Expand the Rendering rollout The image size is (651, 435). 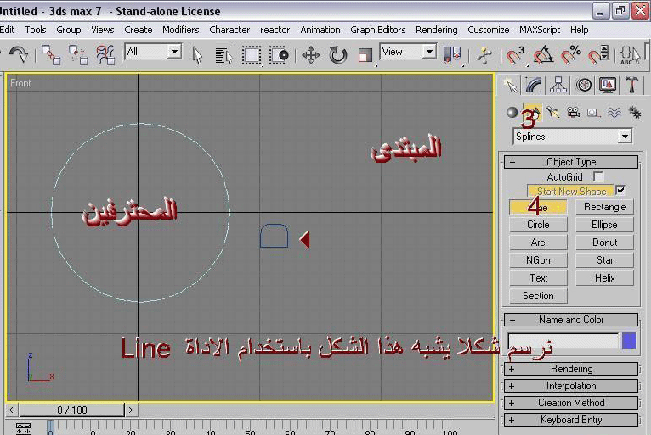pyautogui.click(x=571, y=369)
